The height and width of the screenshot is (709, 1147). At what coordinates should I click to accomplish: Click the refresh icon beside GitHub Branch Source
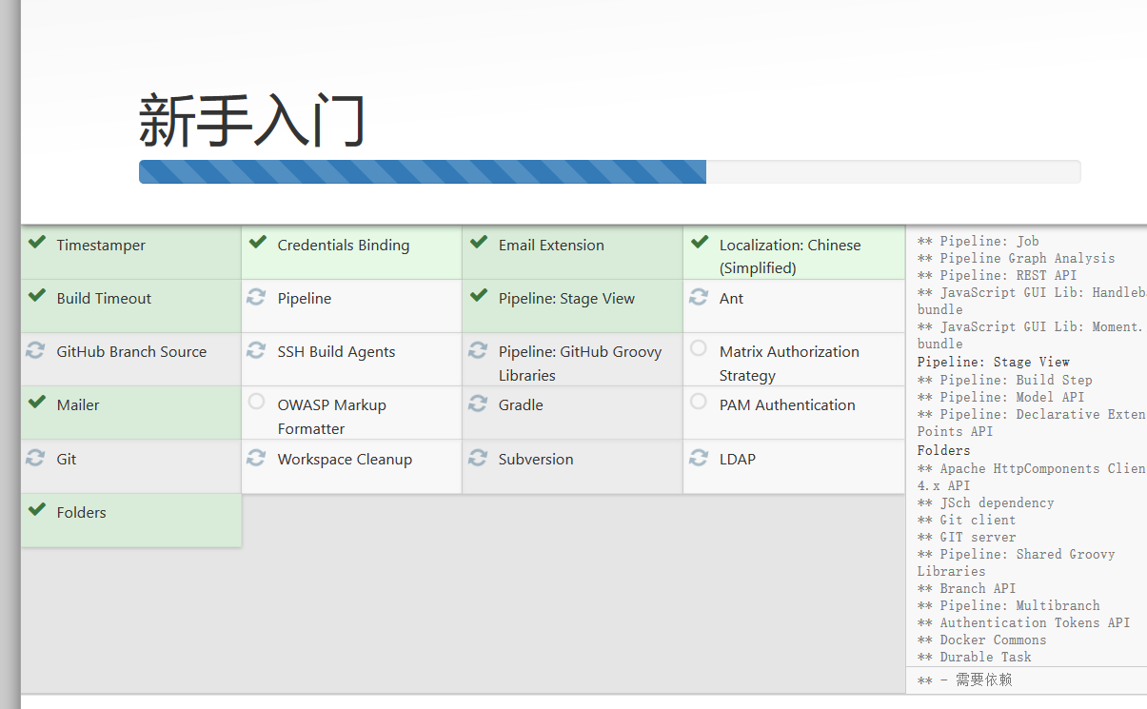click(35, 350)
